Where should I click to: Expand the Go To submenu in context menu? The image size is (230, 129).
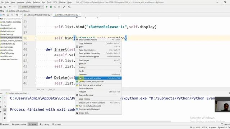98,71
